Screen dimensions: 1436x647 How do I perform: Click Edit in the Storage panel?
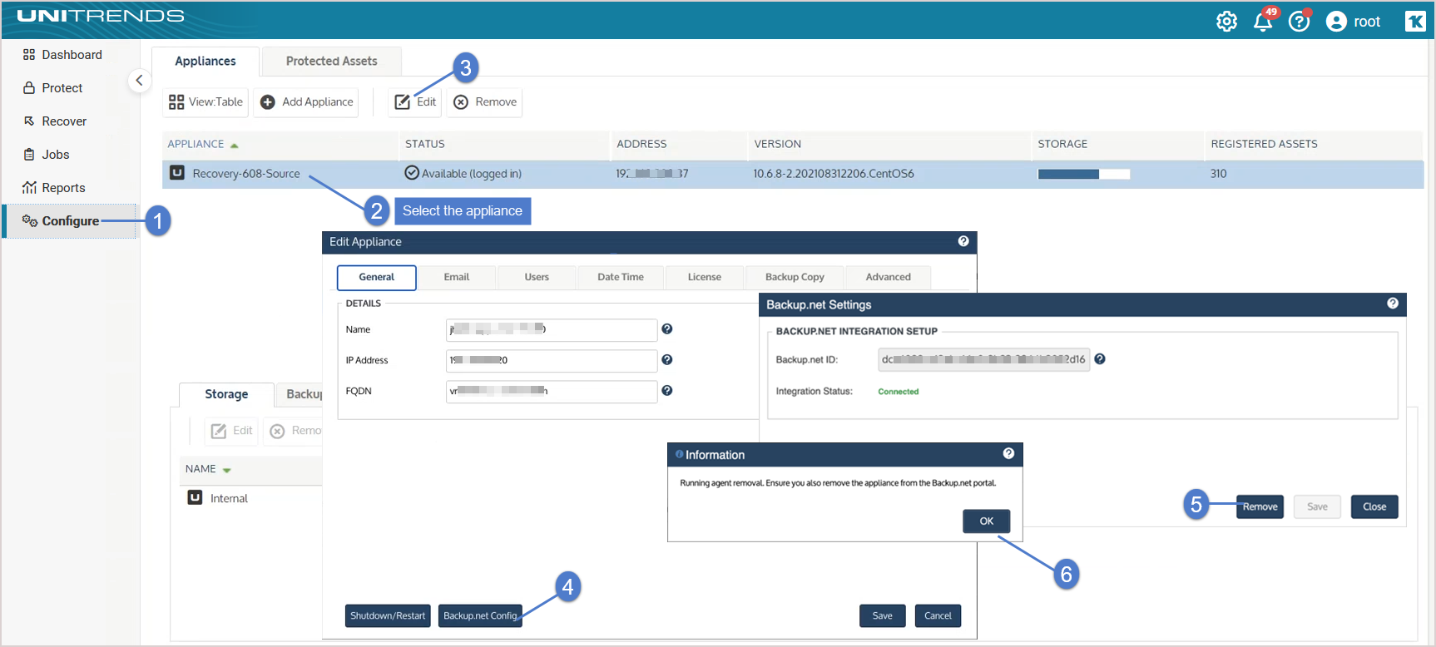(x=231, y=431)
